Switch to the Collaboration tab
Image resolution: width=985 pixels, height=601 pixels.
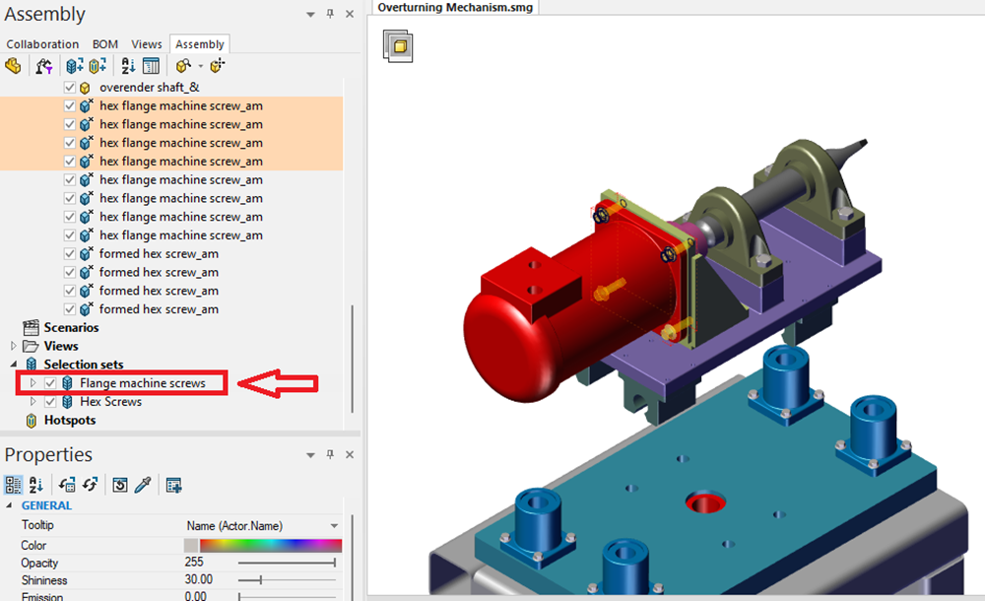tap(42, 44)
